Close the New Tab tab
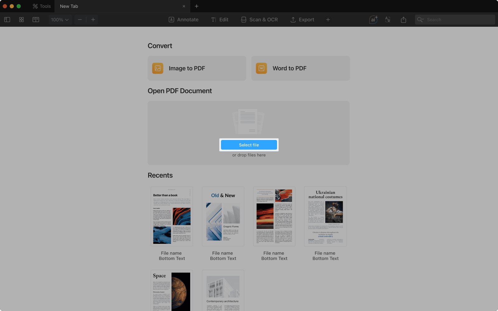This screenshot has height=311, width=498. pos(184,6)
